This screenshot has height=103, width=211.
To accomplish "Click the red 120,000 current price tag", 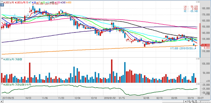I will 205,45.
